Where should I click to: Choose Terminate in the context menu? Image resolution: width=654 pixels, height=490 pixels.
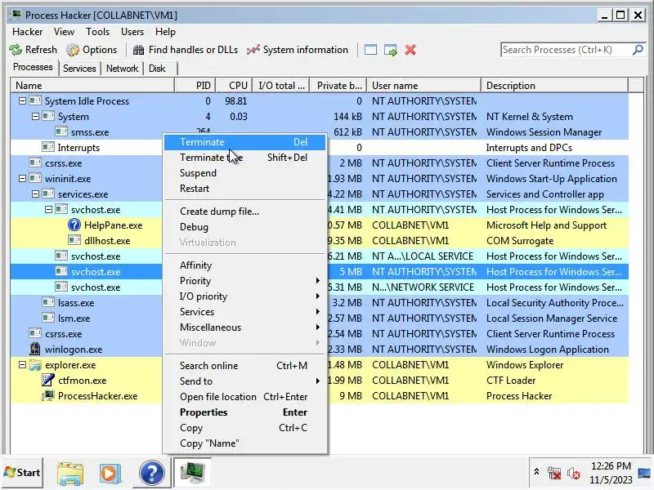pos(244,142)
